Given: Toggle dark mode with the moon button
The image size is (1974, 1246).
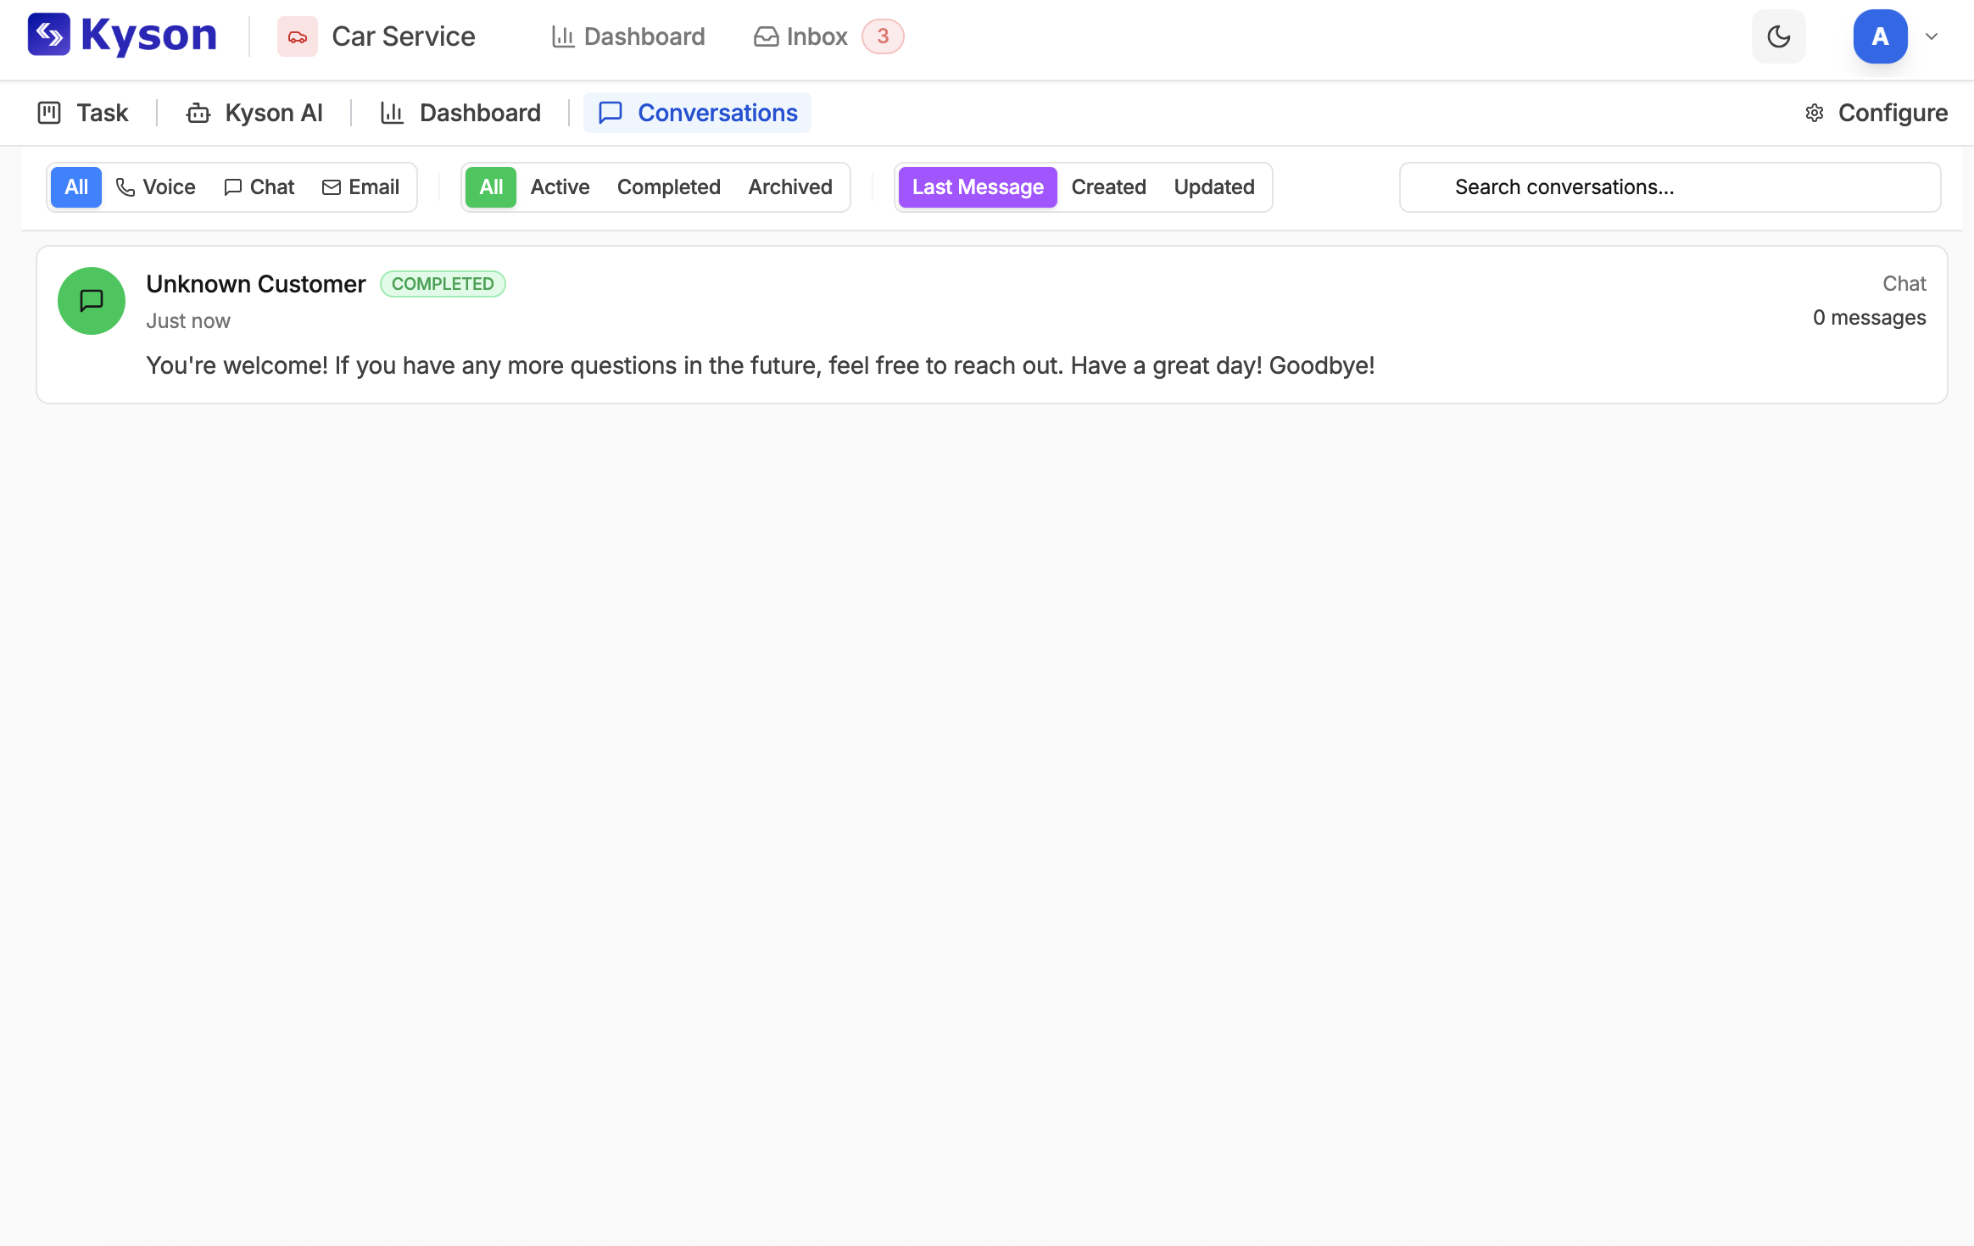Looking at the screenshot, I should [1778, 36].
